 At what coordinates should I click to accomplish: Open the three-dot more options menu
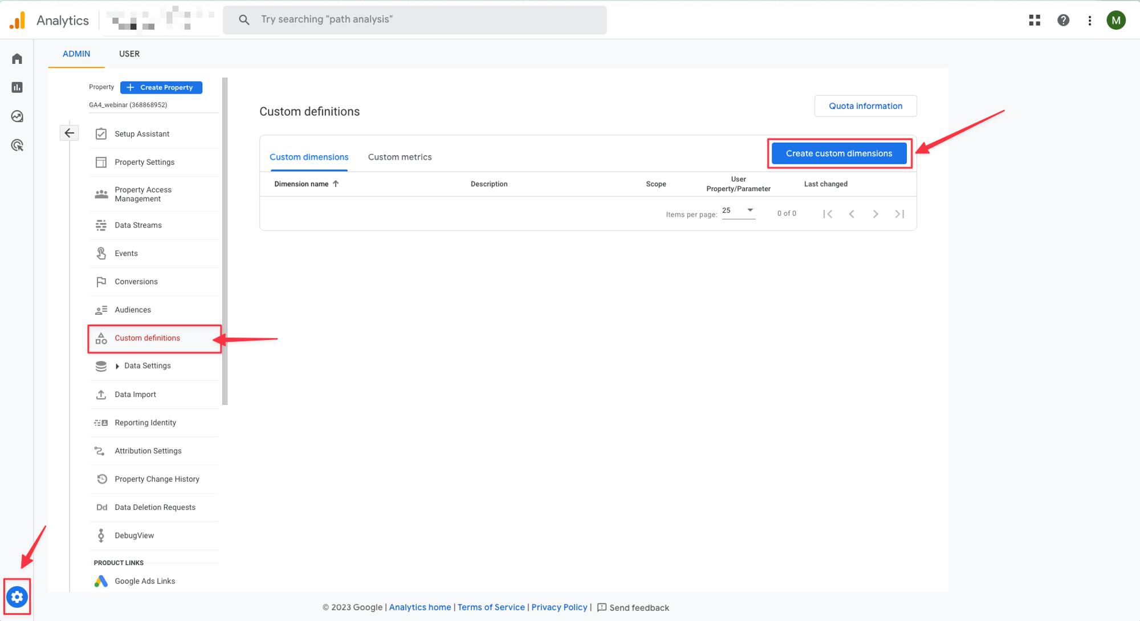tap(1089, 21)
